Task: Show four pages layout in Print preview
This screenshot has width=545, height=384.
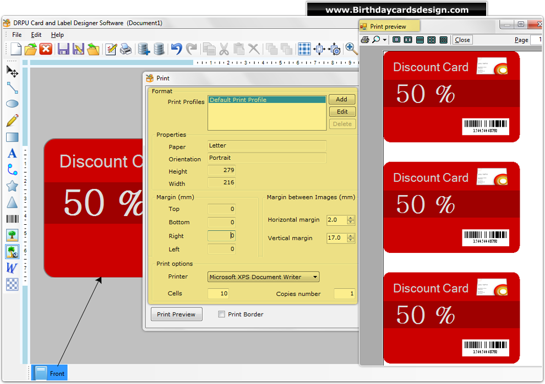Action: point(432,40)
